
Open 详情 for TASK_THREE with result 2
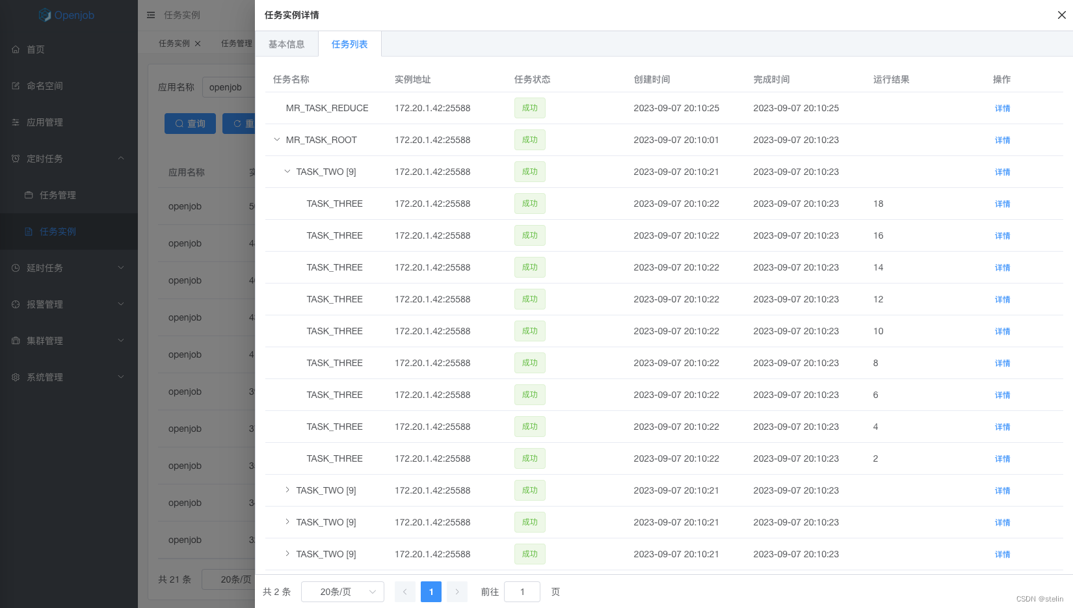(x=1002, y=459)
